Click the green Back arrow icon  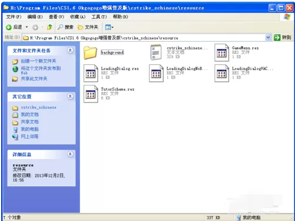point(9,27)
